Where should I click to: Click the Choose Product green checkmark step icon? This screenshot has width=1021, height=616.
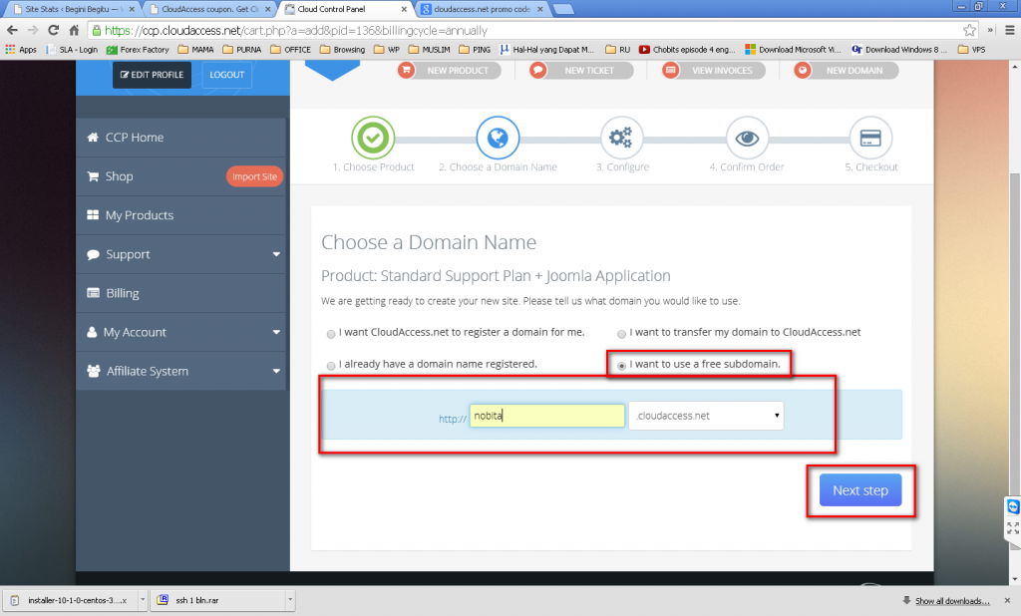(373, 138)
